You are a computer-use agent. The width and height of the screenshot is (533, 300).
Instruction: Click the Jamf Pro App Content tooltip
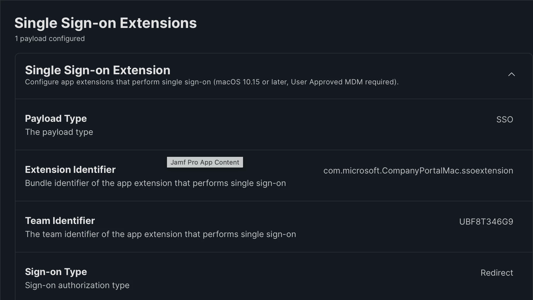point(205,162)
